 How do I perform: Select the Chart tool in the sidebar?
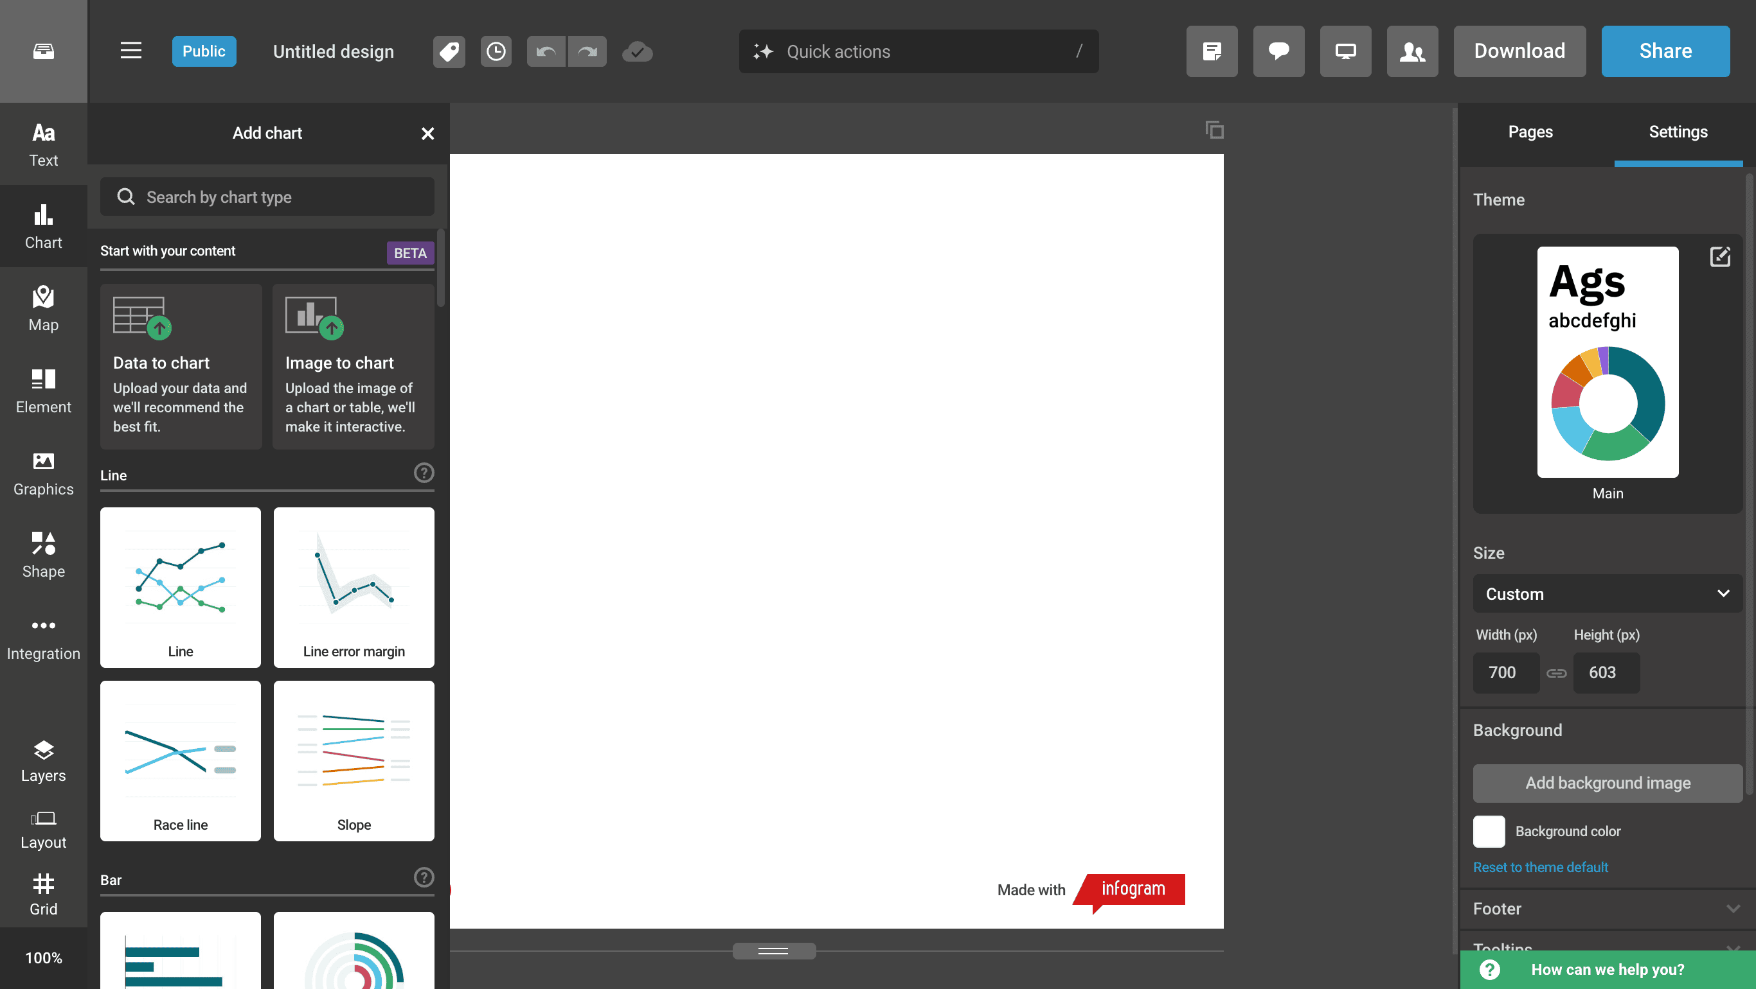pos(44,226)
